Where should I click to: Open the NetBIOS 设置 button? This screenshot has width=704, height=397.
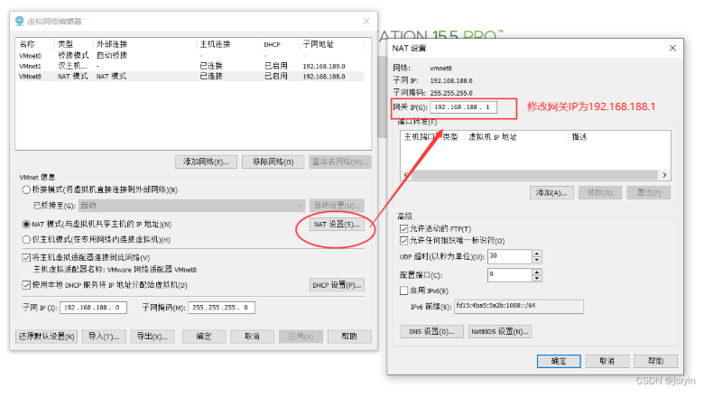pos(500,331)
